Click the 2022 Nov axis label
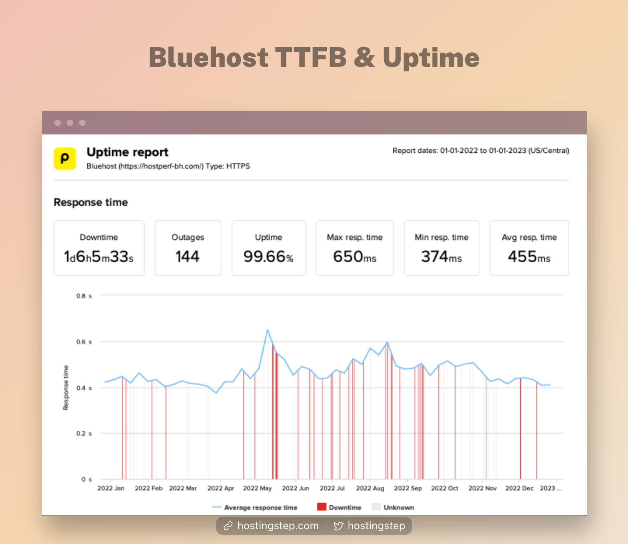 [x=482, y=488]
